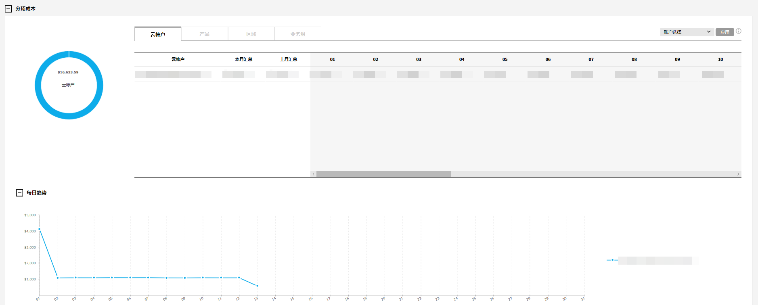Image resolution: width=758 pixels, height=305 pixels.
Task: Switch to the 产品 tab
Action: 205,34
